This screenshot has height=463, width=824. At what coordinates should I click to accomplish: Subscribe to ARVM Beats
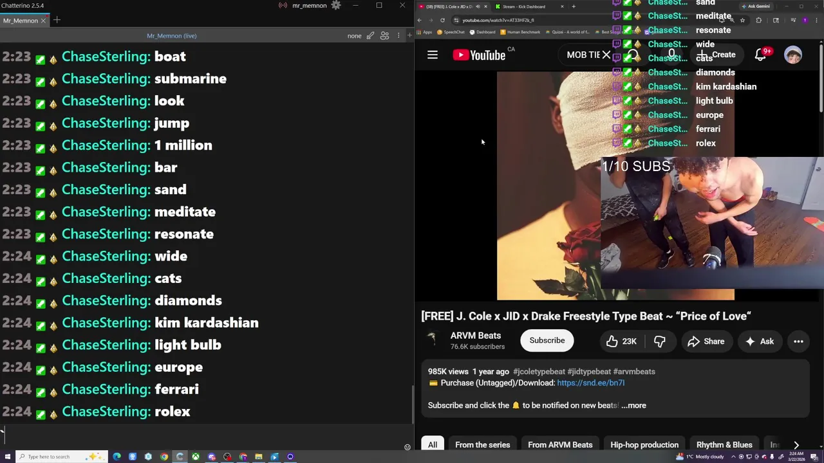(x=547, y=341)
